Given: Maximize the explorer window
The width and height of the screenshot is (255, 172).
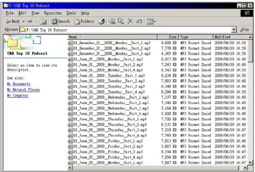Looking at the screenshot, I should pos(244,6).
